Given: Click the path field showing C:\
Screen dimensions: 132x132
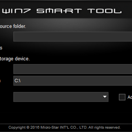Looking at the screenshot, I should coord(73,81).
